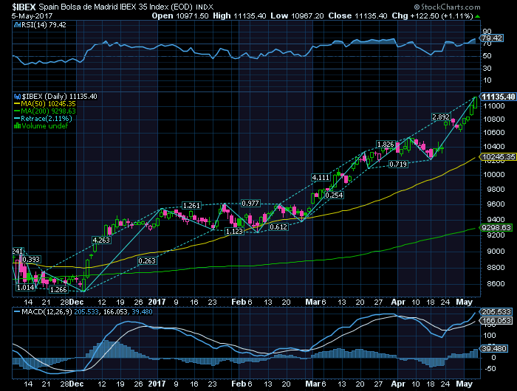Click the 1.826 retracement label
Image resolution: width=517 pixels, height=391 pixels.
(x=386, y=145)
